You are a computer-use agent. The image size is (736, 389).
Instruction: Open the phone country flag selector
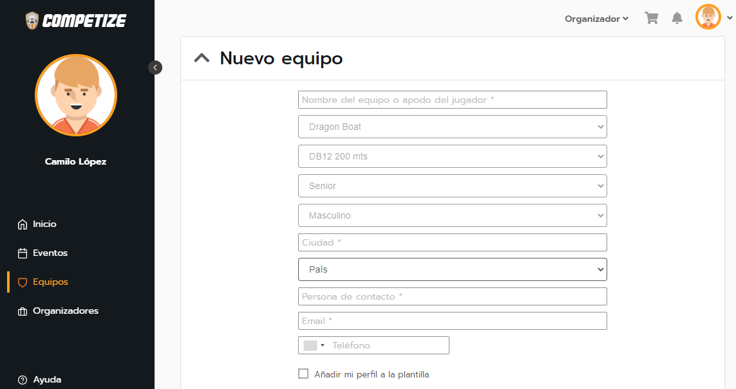(x=314, y=345)
